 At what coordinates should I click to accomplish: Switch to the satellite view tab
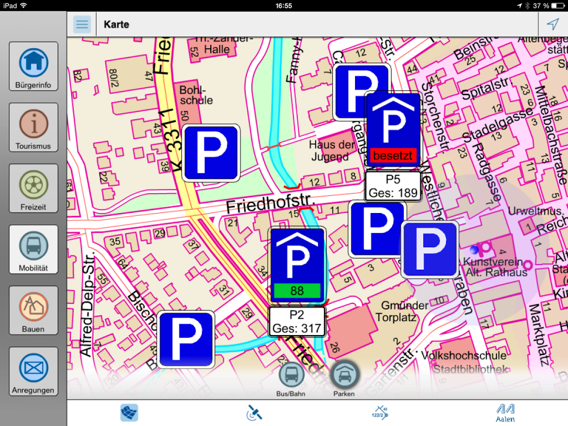pos(254,413)
